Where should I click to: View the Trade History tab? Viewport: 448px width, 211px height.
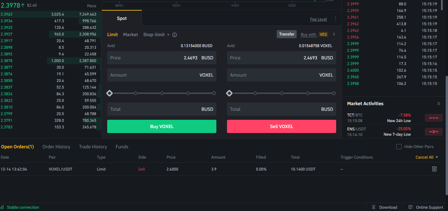pos(93,147)
